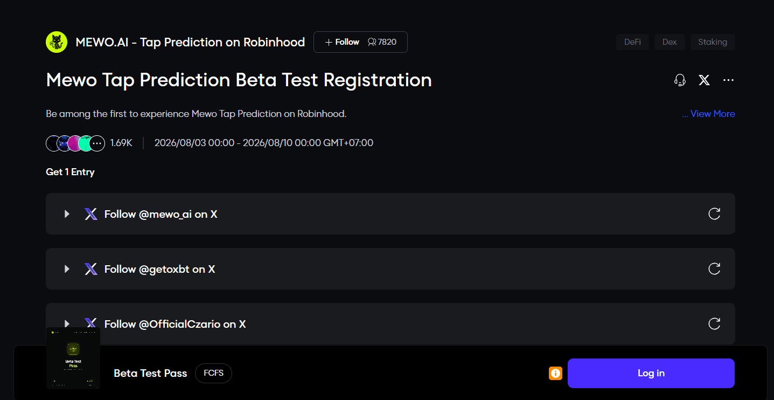Click the X logo in the @mewo_ai row
Image resolution: width=774 pixels, height=400 pixels.
91,214
